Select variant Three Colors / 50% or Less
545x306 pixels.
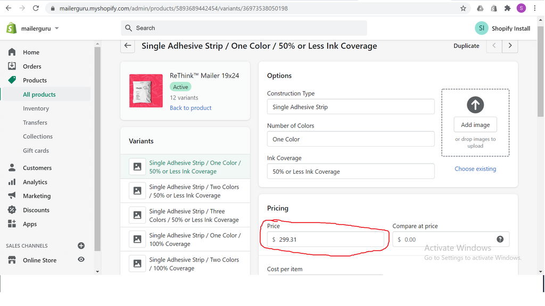point(185,216)
